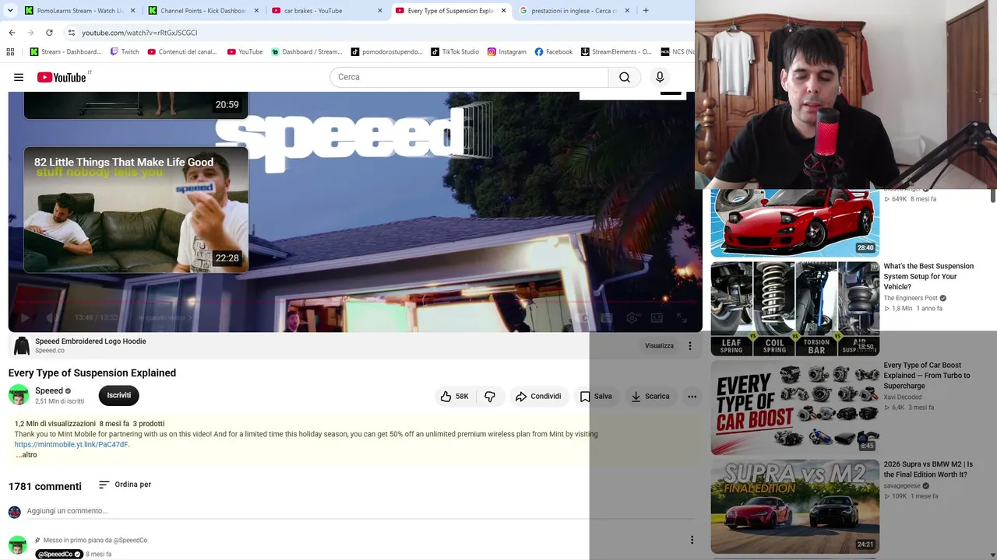Screen dimensions: 997x560
Task: Open the Speeed channel avatar
Action: tap(18, 395)
